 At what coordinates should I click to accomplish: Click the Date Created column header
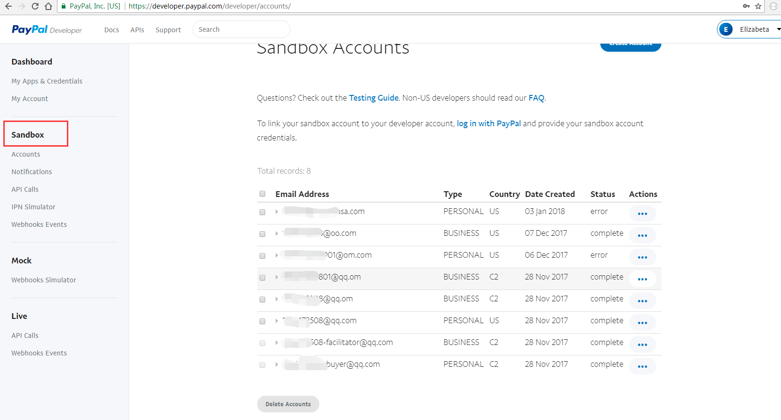pyautogui.click(x=550, y=194)
